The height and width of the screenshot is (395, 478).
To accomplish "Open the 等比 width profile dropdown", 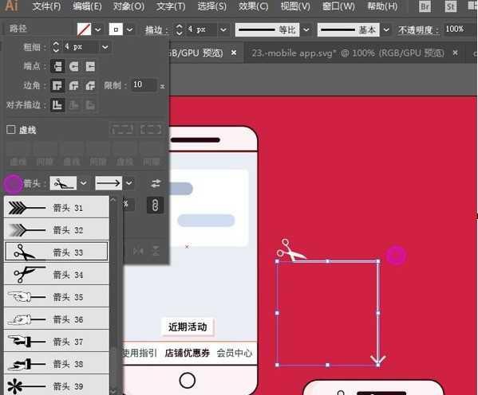I will (x=306, y=29).
